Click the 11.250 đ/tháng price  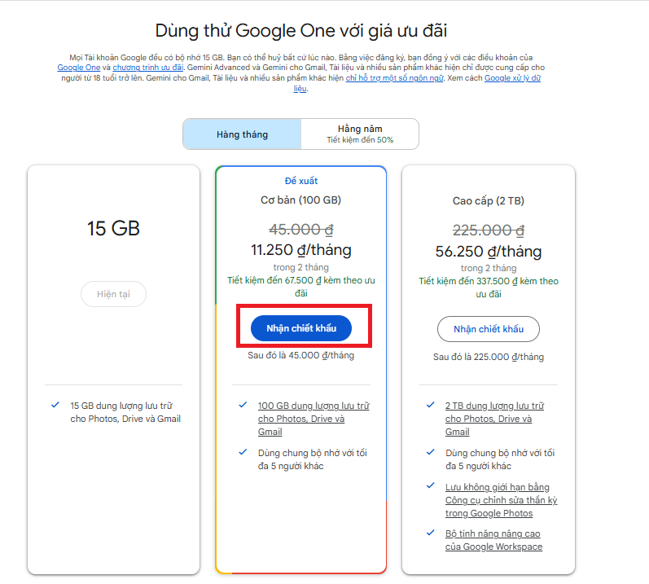coord(301,250)
